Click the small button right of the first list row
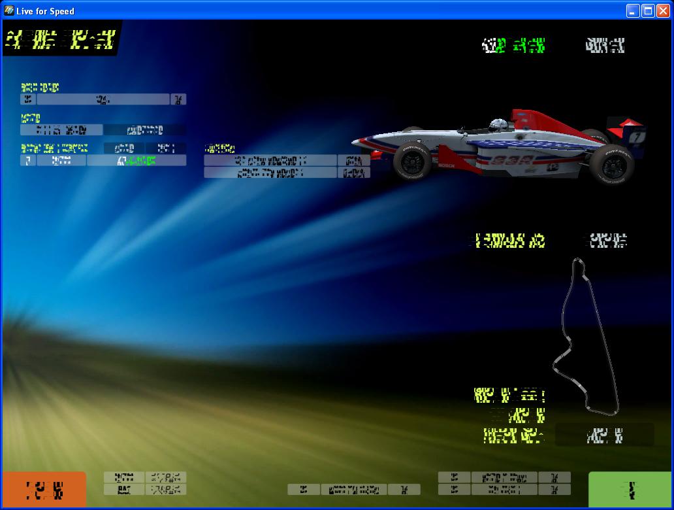This screenshot has width=674, height=510. click(x=354, y=161)
